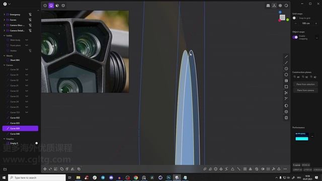This screenshot has height=181, width=322.
Task: Select the Rectangle tool in vertical toolbar
Action: point(286,87)
